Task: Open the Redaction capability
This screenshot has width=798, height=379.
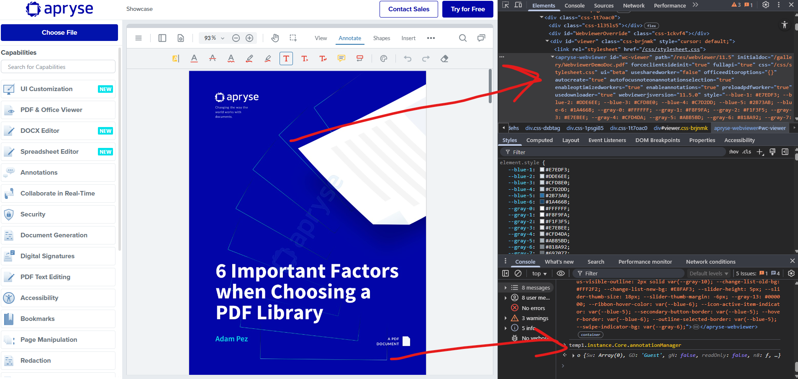Action: click(58, 361)
